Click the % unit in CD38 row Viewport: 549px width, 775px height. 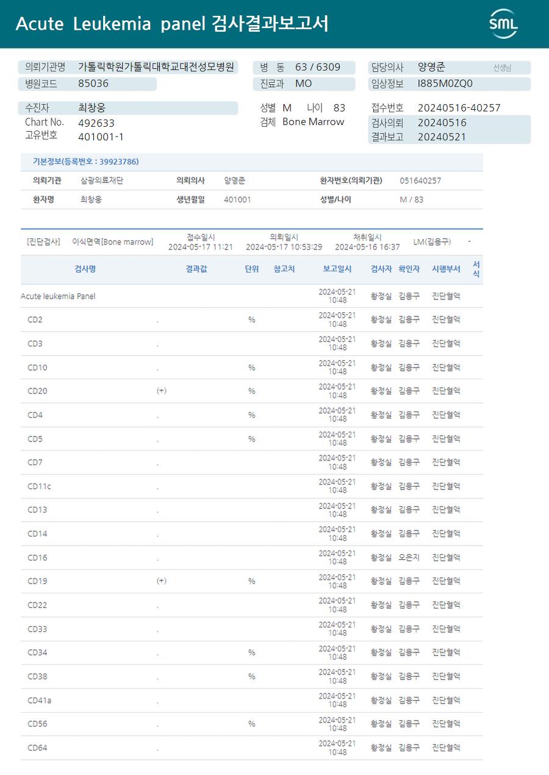click(x=251, y=677)
